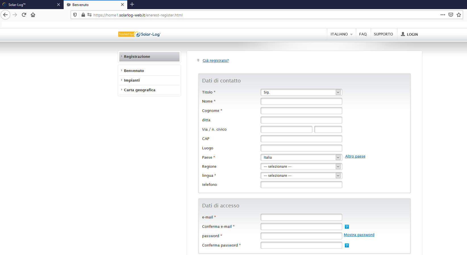
Task: Click the Solar-Log logo
Action: click(139, 34)
